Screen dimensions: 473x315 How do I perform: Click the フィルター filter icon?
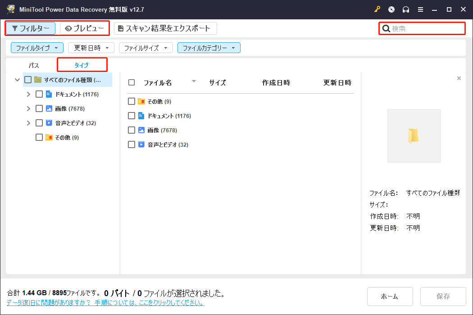[x=16, y=28]
